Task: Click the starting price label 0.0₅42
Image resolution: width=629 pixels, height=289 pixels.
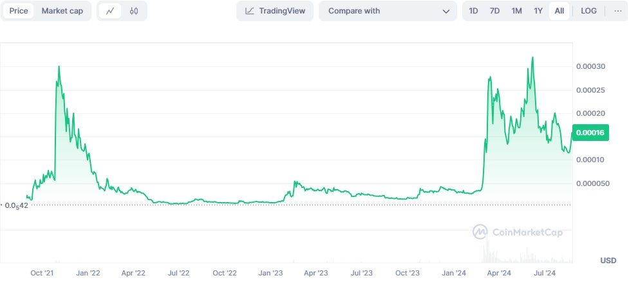Action: pos(15,206)
